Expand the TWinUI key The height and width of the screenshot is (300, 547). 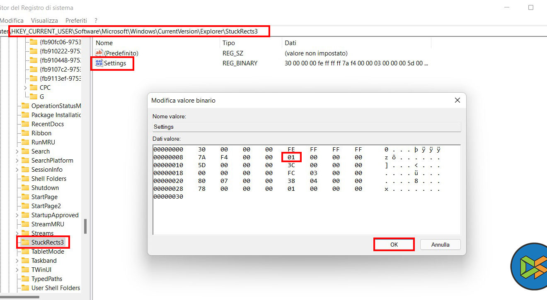pos(17,270)
